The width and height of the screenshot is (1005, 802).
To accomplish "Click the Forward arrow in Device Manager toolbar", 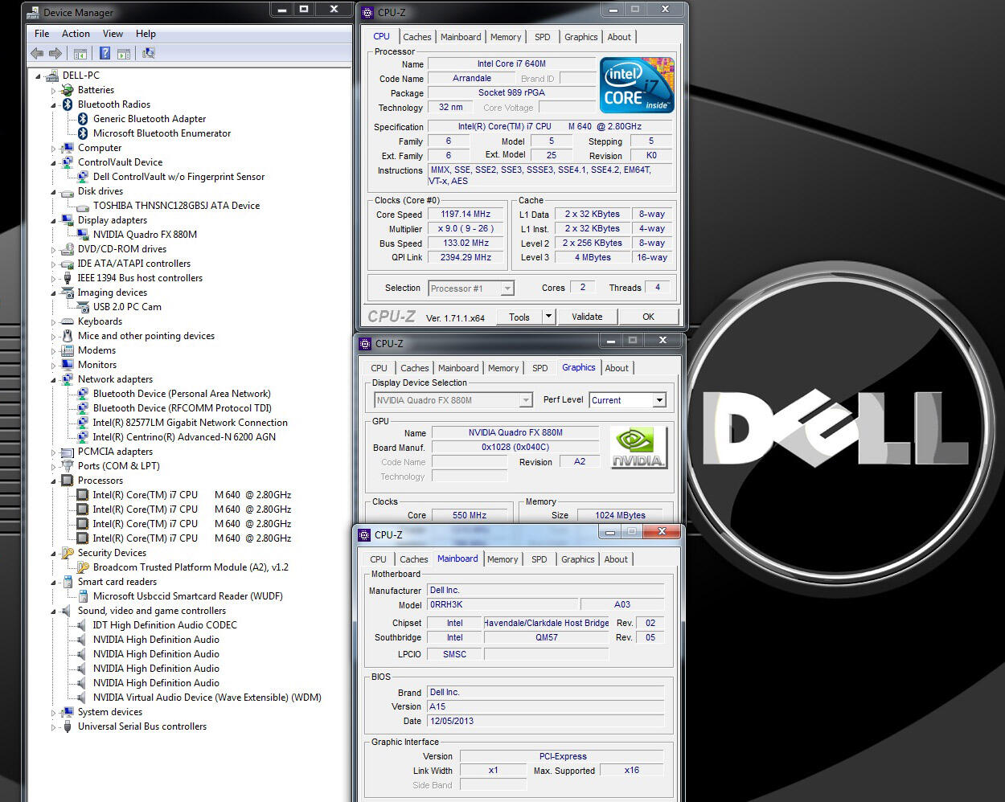I will pyautogui.click(x=55, y=54).
